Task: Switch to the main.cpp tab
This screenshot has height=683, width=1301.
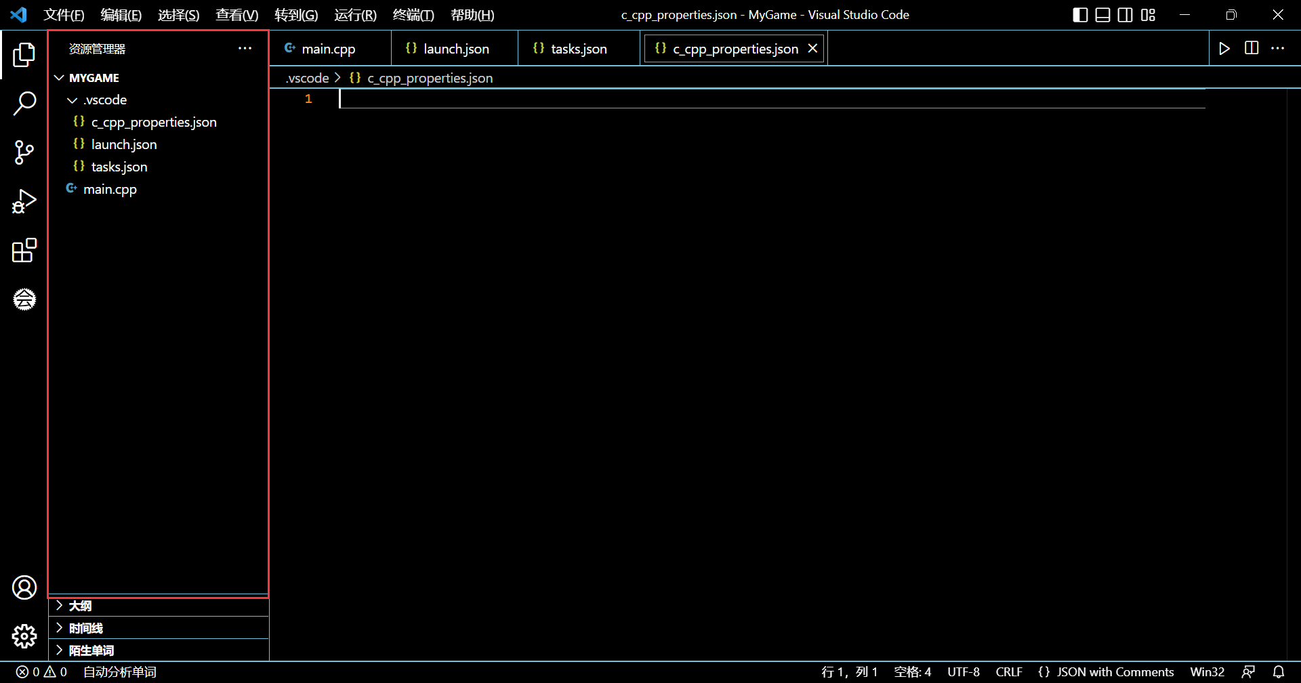Action: click(x=330, y=48)
